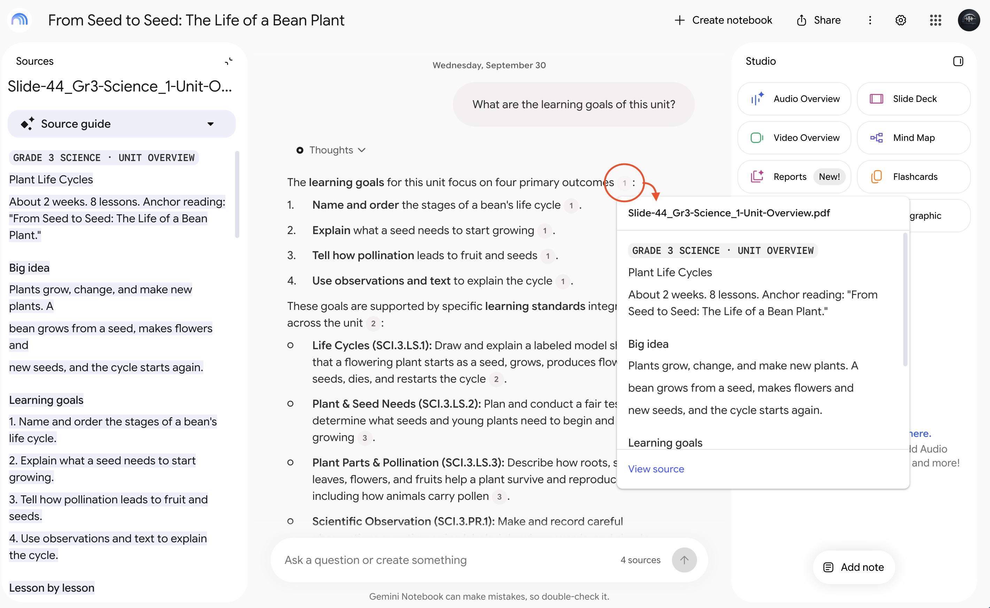The image size is (990, 608).
Task: Create a Video Overview
Action: coord(794,138)
